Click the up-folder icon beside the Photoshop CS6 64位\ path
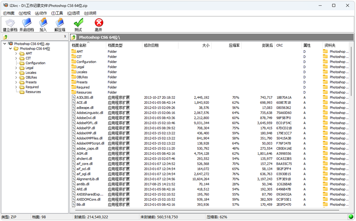Screen dimensions: 356x221 tap(73, 37)
